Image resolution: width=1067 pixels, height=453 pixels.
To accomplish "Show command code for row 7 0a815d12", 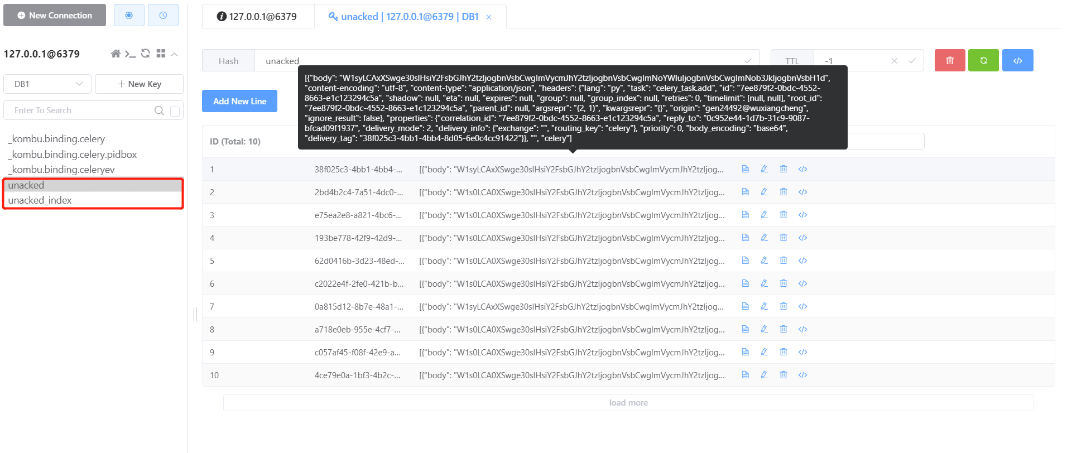I will [803, 306].
